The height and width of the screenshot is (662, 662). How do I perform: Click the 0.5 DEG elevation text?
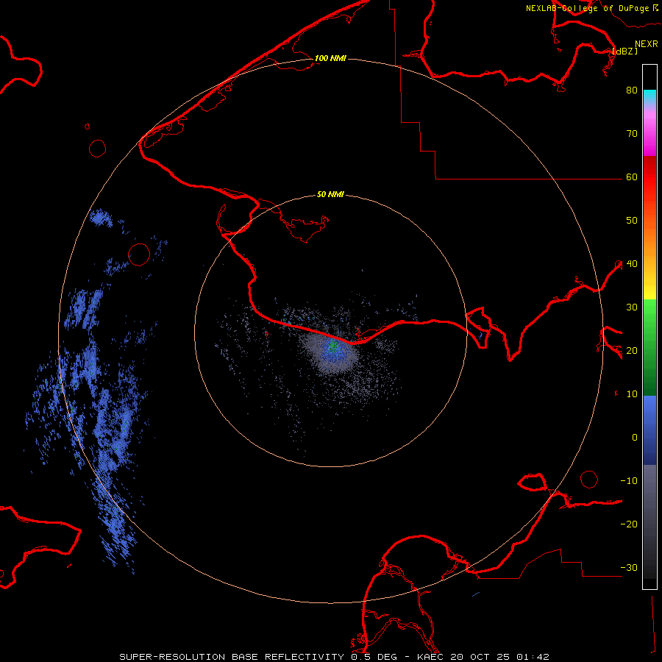[374, 657]
